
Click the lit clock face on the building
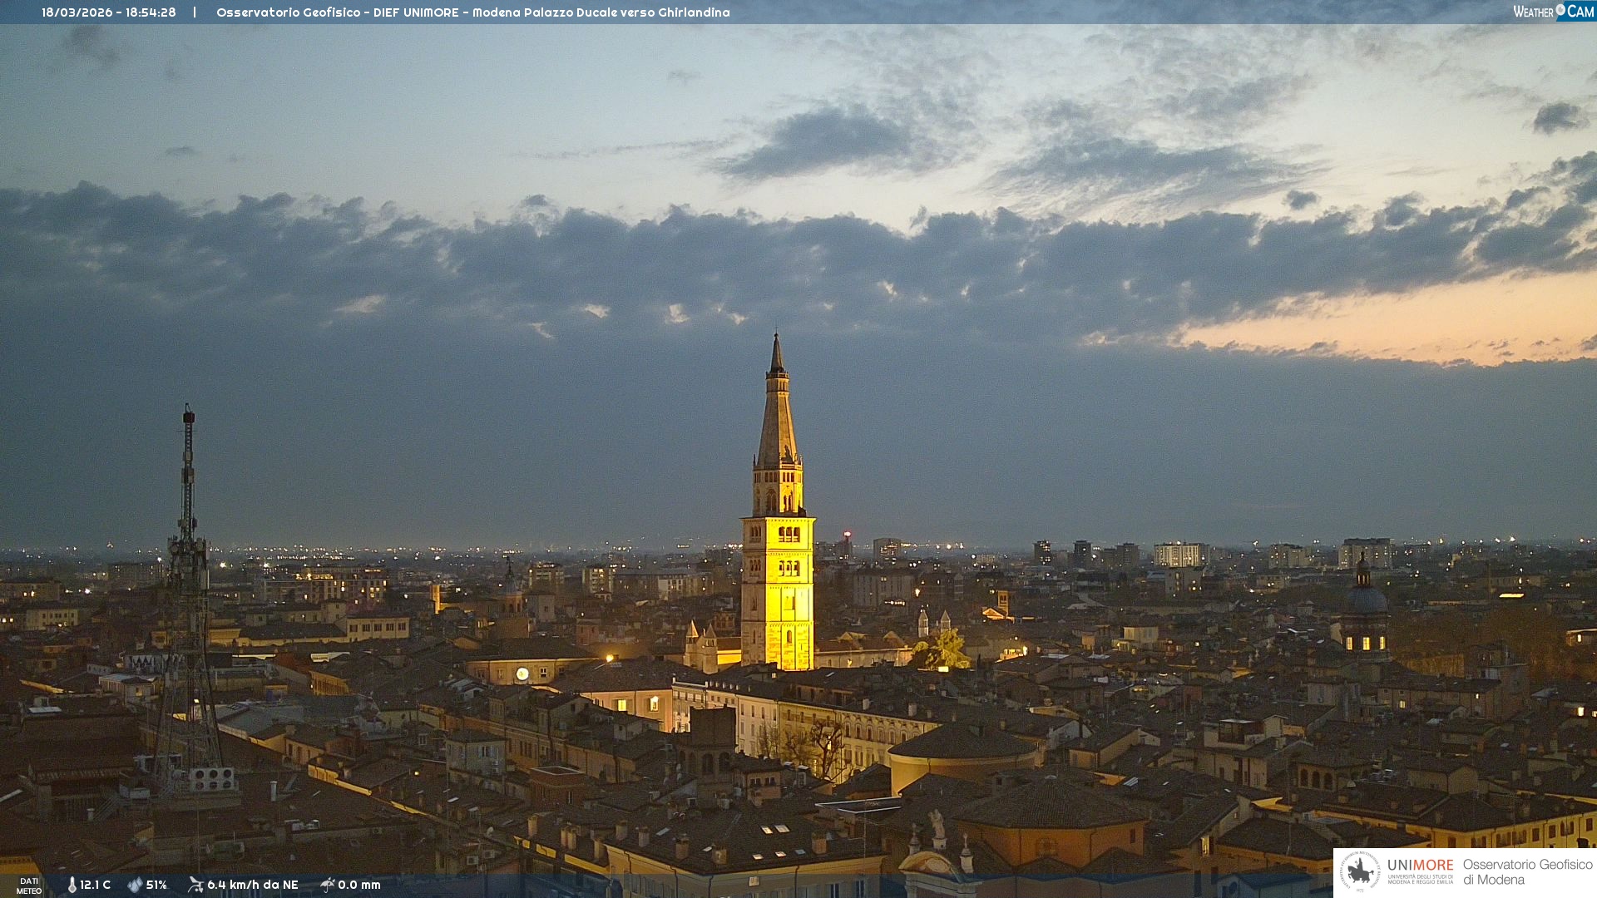click(522, 673)
